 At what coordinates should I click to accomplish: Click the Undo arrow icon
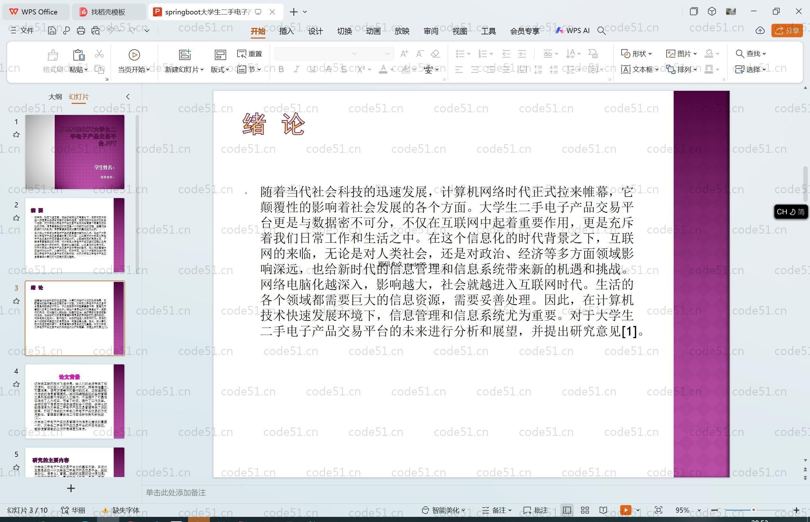coord(111,30)
